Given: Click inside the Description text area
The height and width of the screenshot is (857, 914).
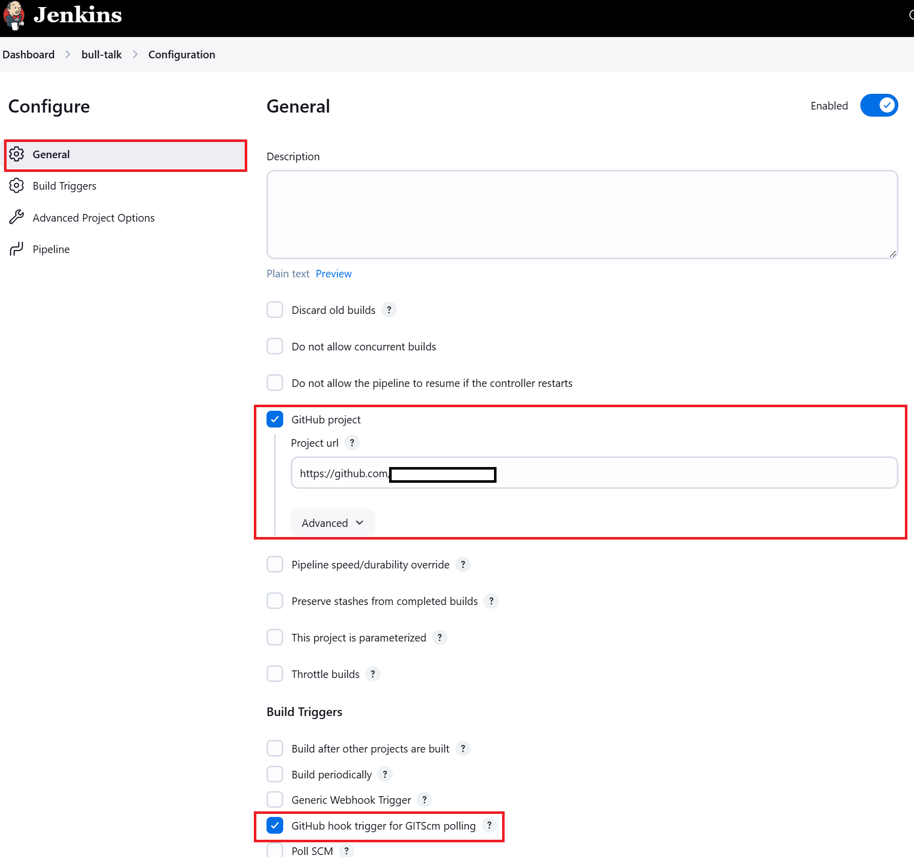Looking at the screenshot, I should [x=582, y=215].
